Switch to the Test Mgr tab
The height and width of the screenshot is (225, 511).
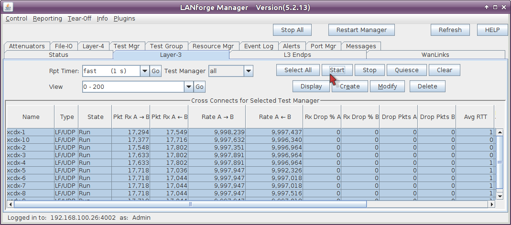pos(127,46)
